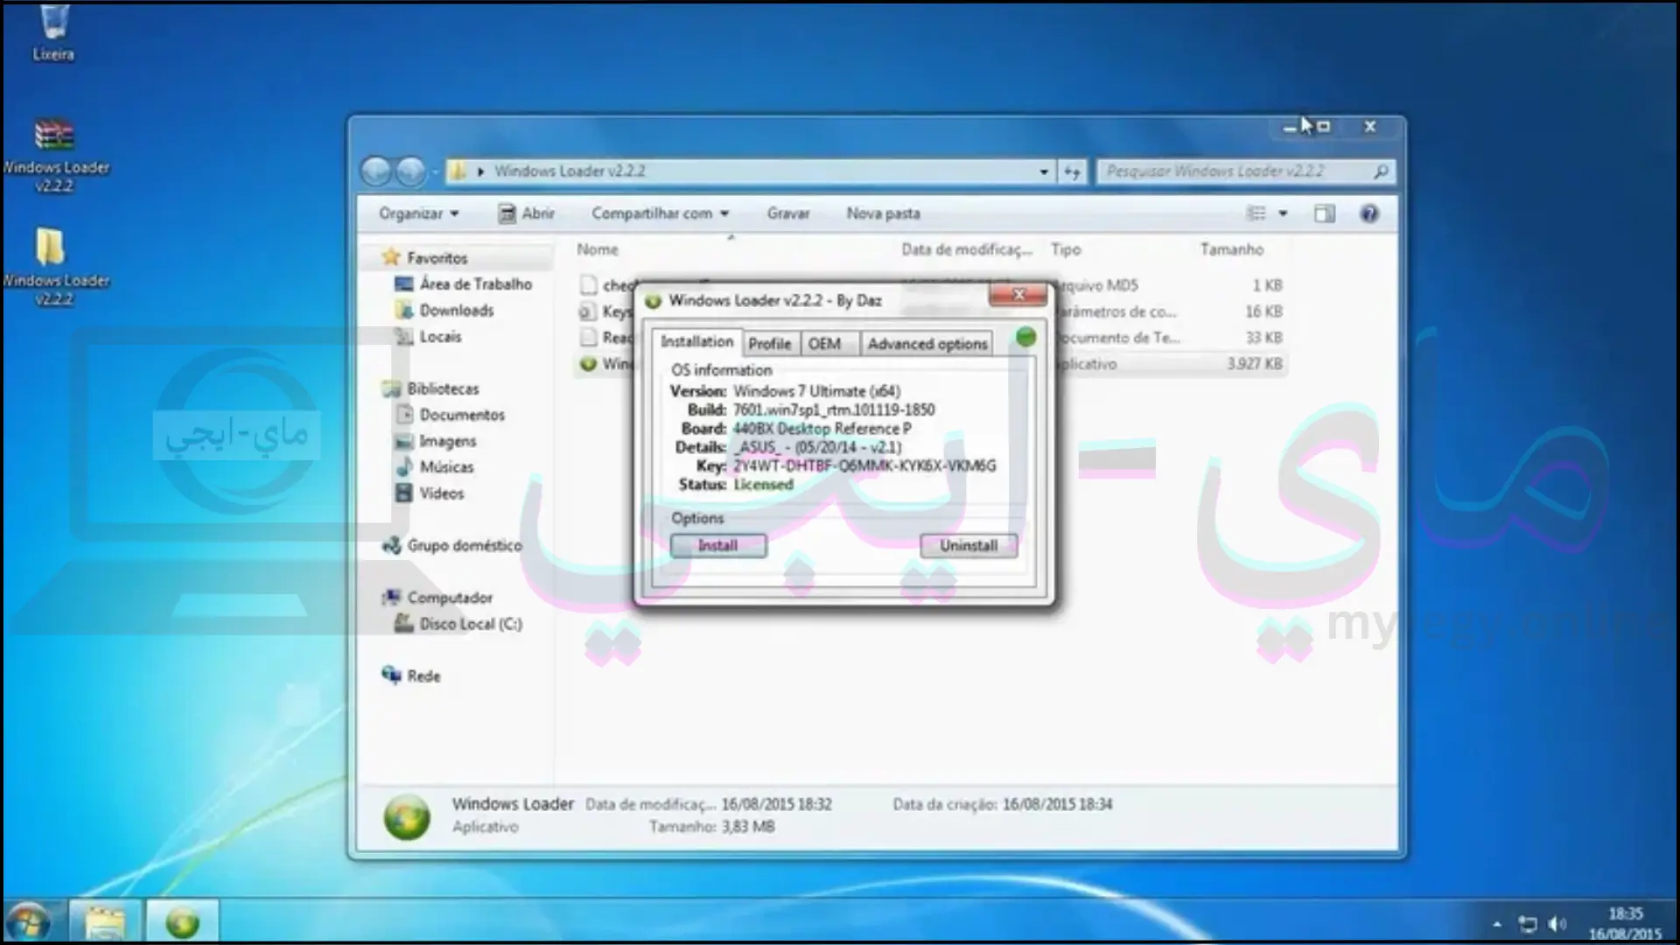Sort by the Nome column header
The height and width of the screenshot is (945, 1680).
coord(598,249)
